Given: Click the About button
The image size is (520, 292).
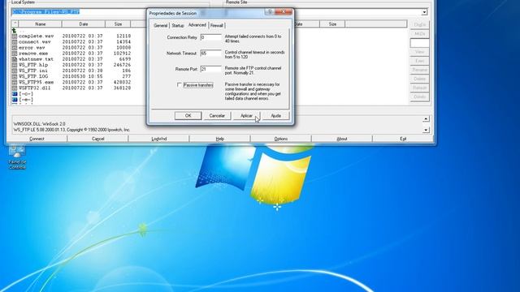Looking at the screenshot, I should click(x=342, y=139).
